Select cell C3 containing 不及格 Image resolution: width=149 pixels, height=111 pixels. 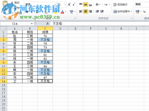tap(45, 40)
